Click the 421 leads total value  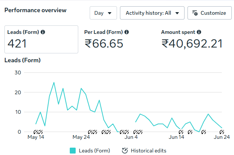click(17, 43)
